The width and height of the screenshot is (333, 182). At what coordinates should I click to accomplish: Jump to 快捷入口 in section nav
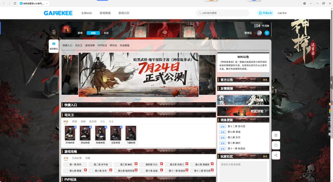(67, 45)
